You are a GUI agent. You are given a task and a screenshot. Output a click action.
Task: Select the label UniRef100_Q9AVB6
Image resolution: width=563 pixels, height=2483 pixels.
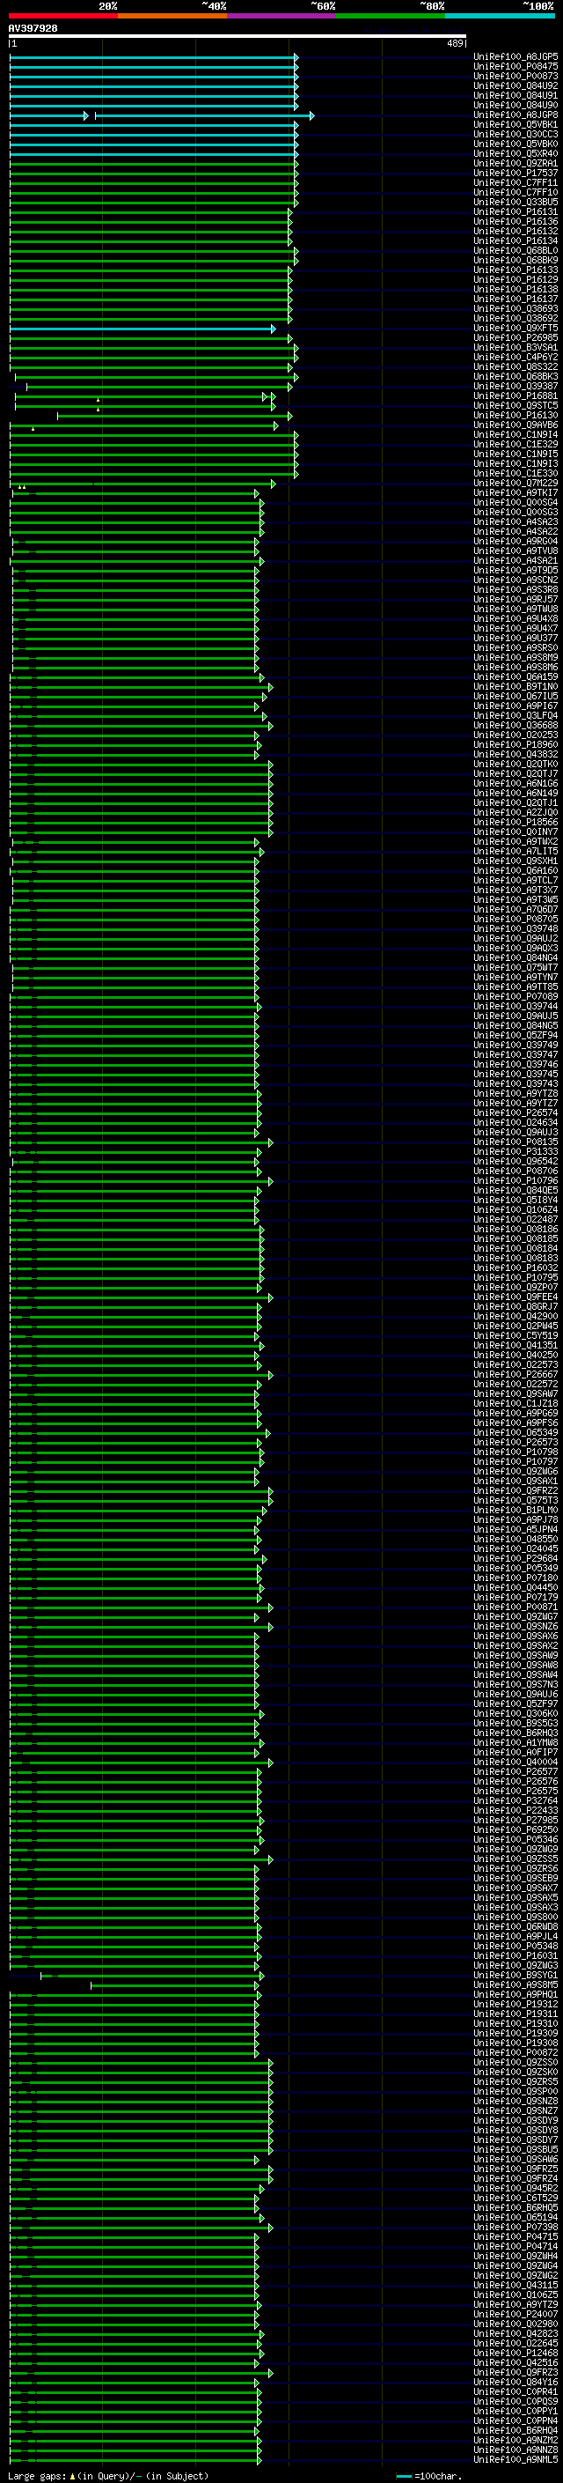[515, 425]
